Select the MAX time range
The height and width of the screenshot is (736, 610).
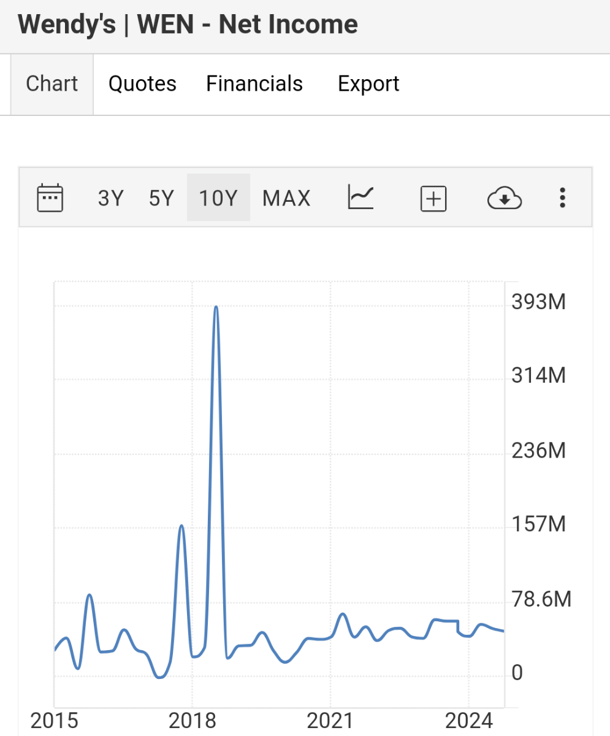[x=286, y=198]
